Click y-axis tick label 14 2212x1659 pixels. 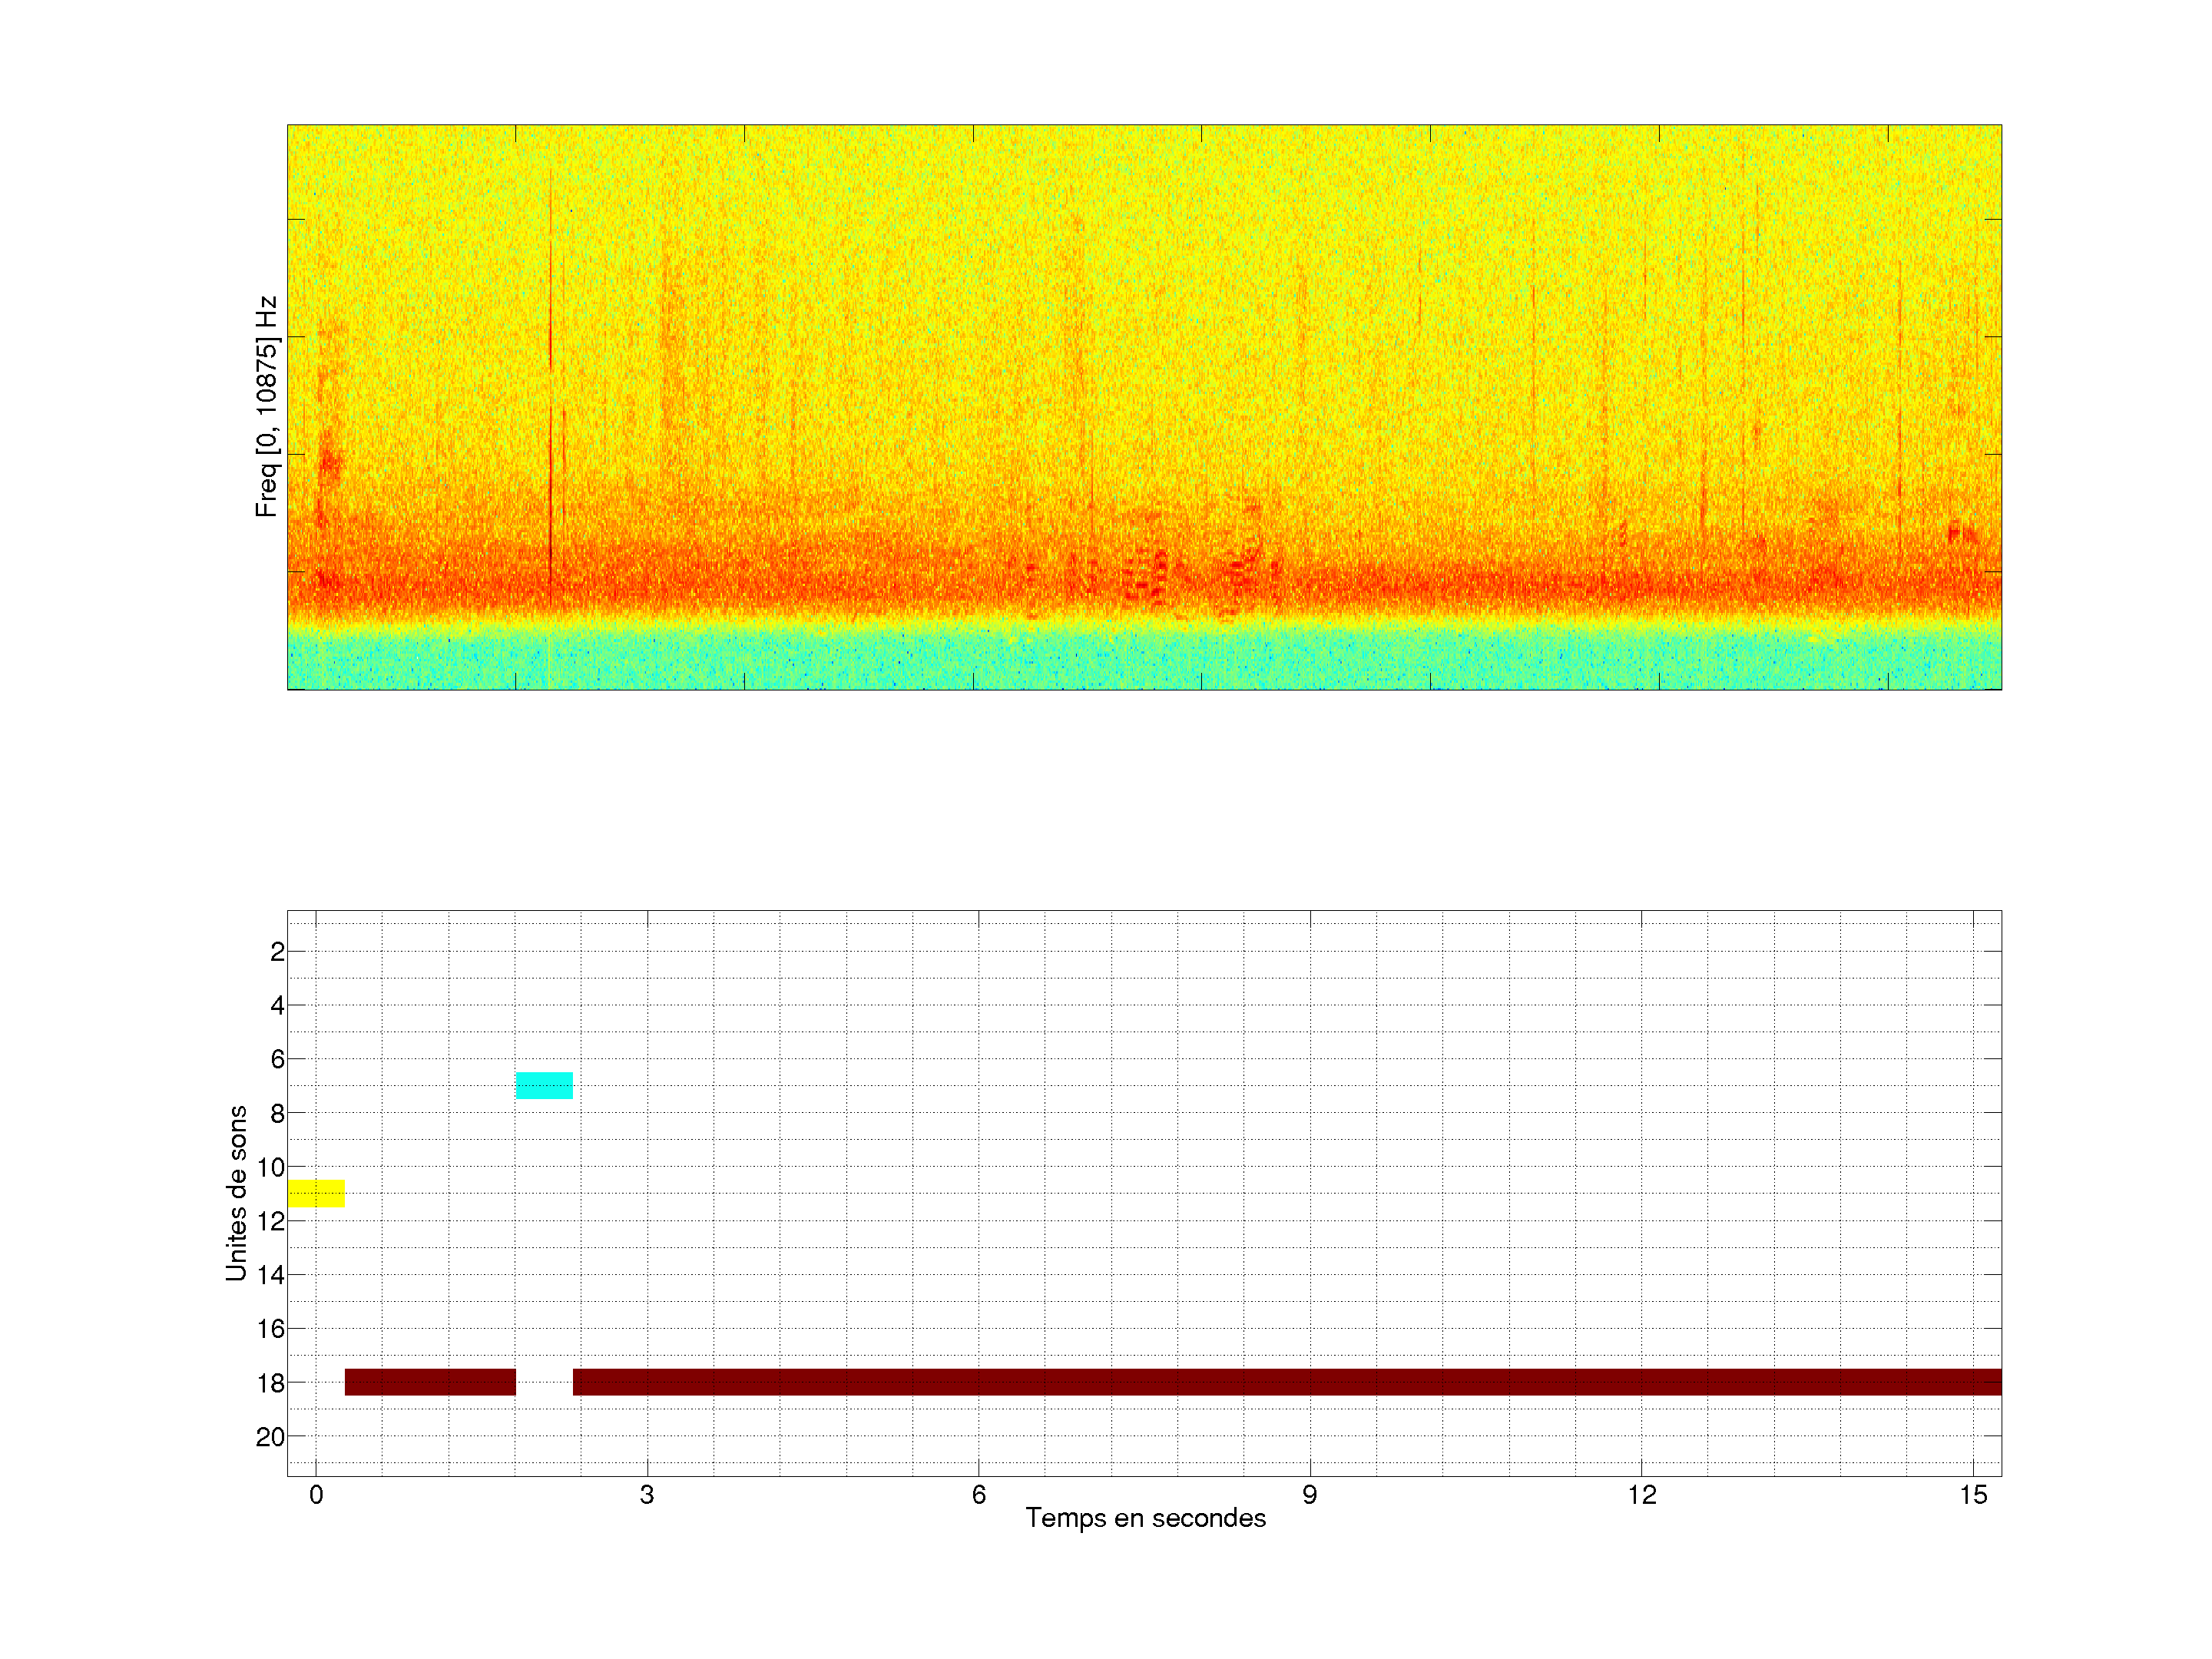(x=271, y=1275)
